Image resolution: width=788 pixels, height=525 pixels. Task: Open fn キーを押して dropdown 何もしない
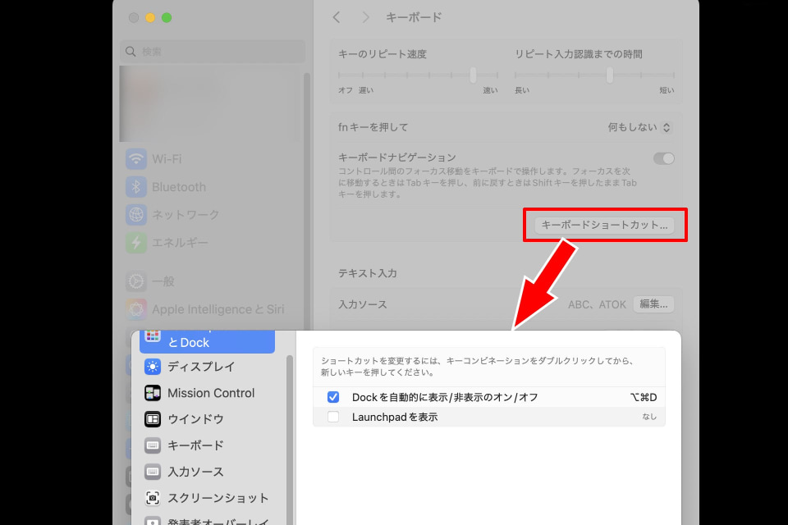pyautogui.click(x=639, y=128)
